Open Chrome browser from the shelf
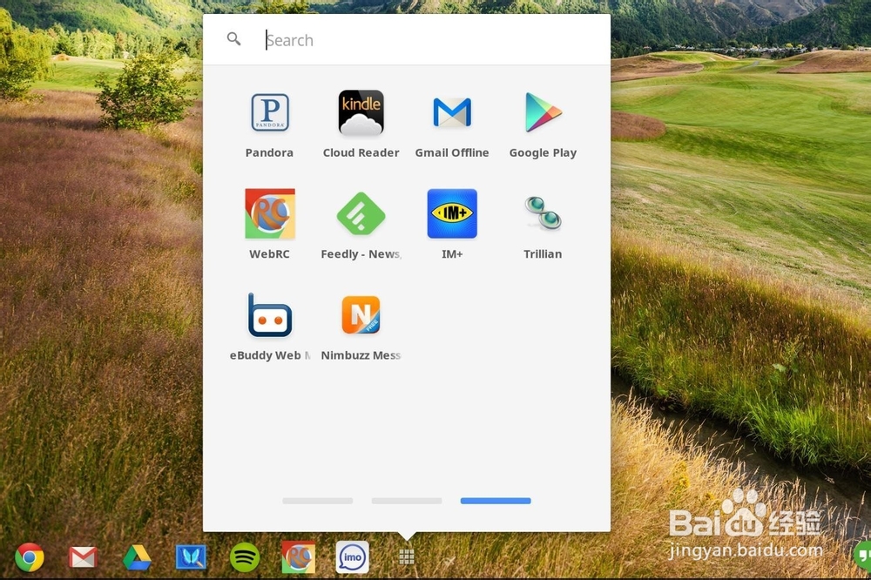 click(x=30, y=557)
